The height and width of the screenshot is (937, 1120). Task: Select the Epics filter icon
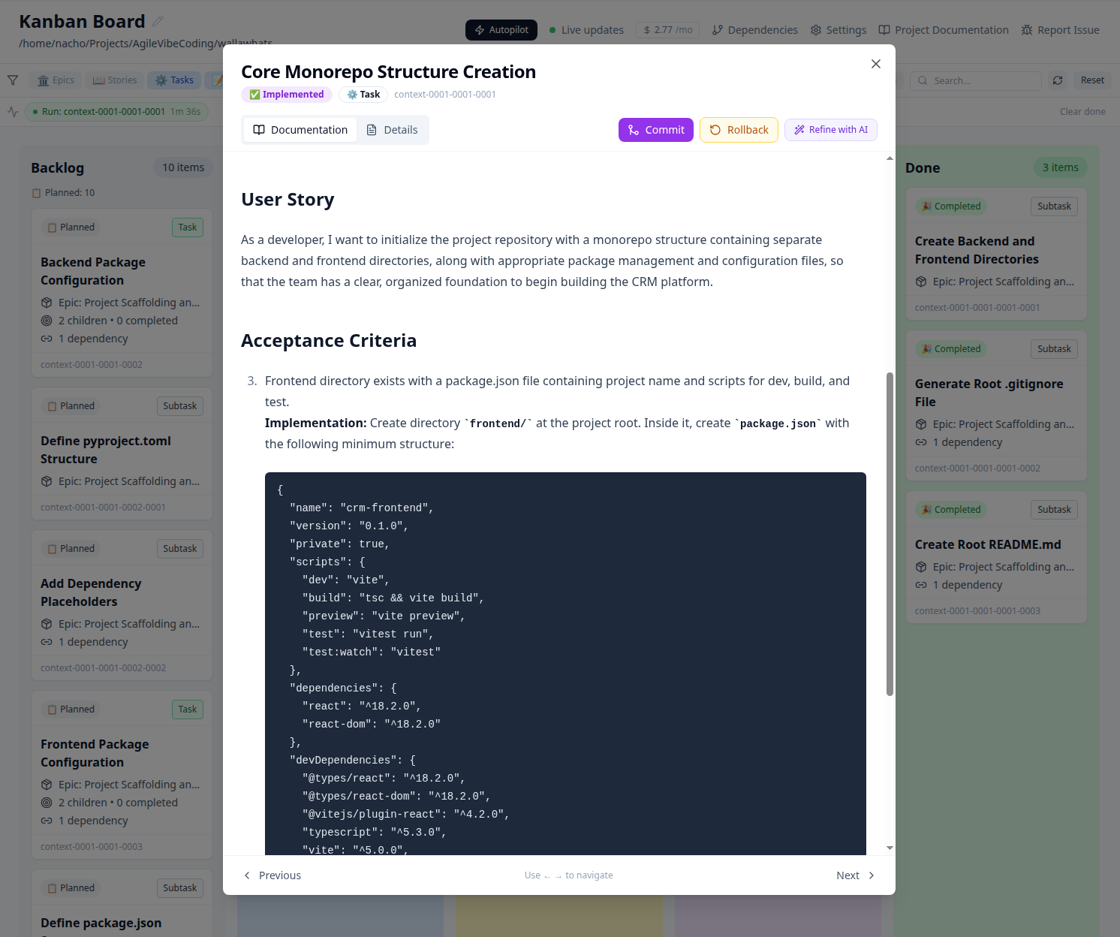click(x=44, y=80)
